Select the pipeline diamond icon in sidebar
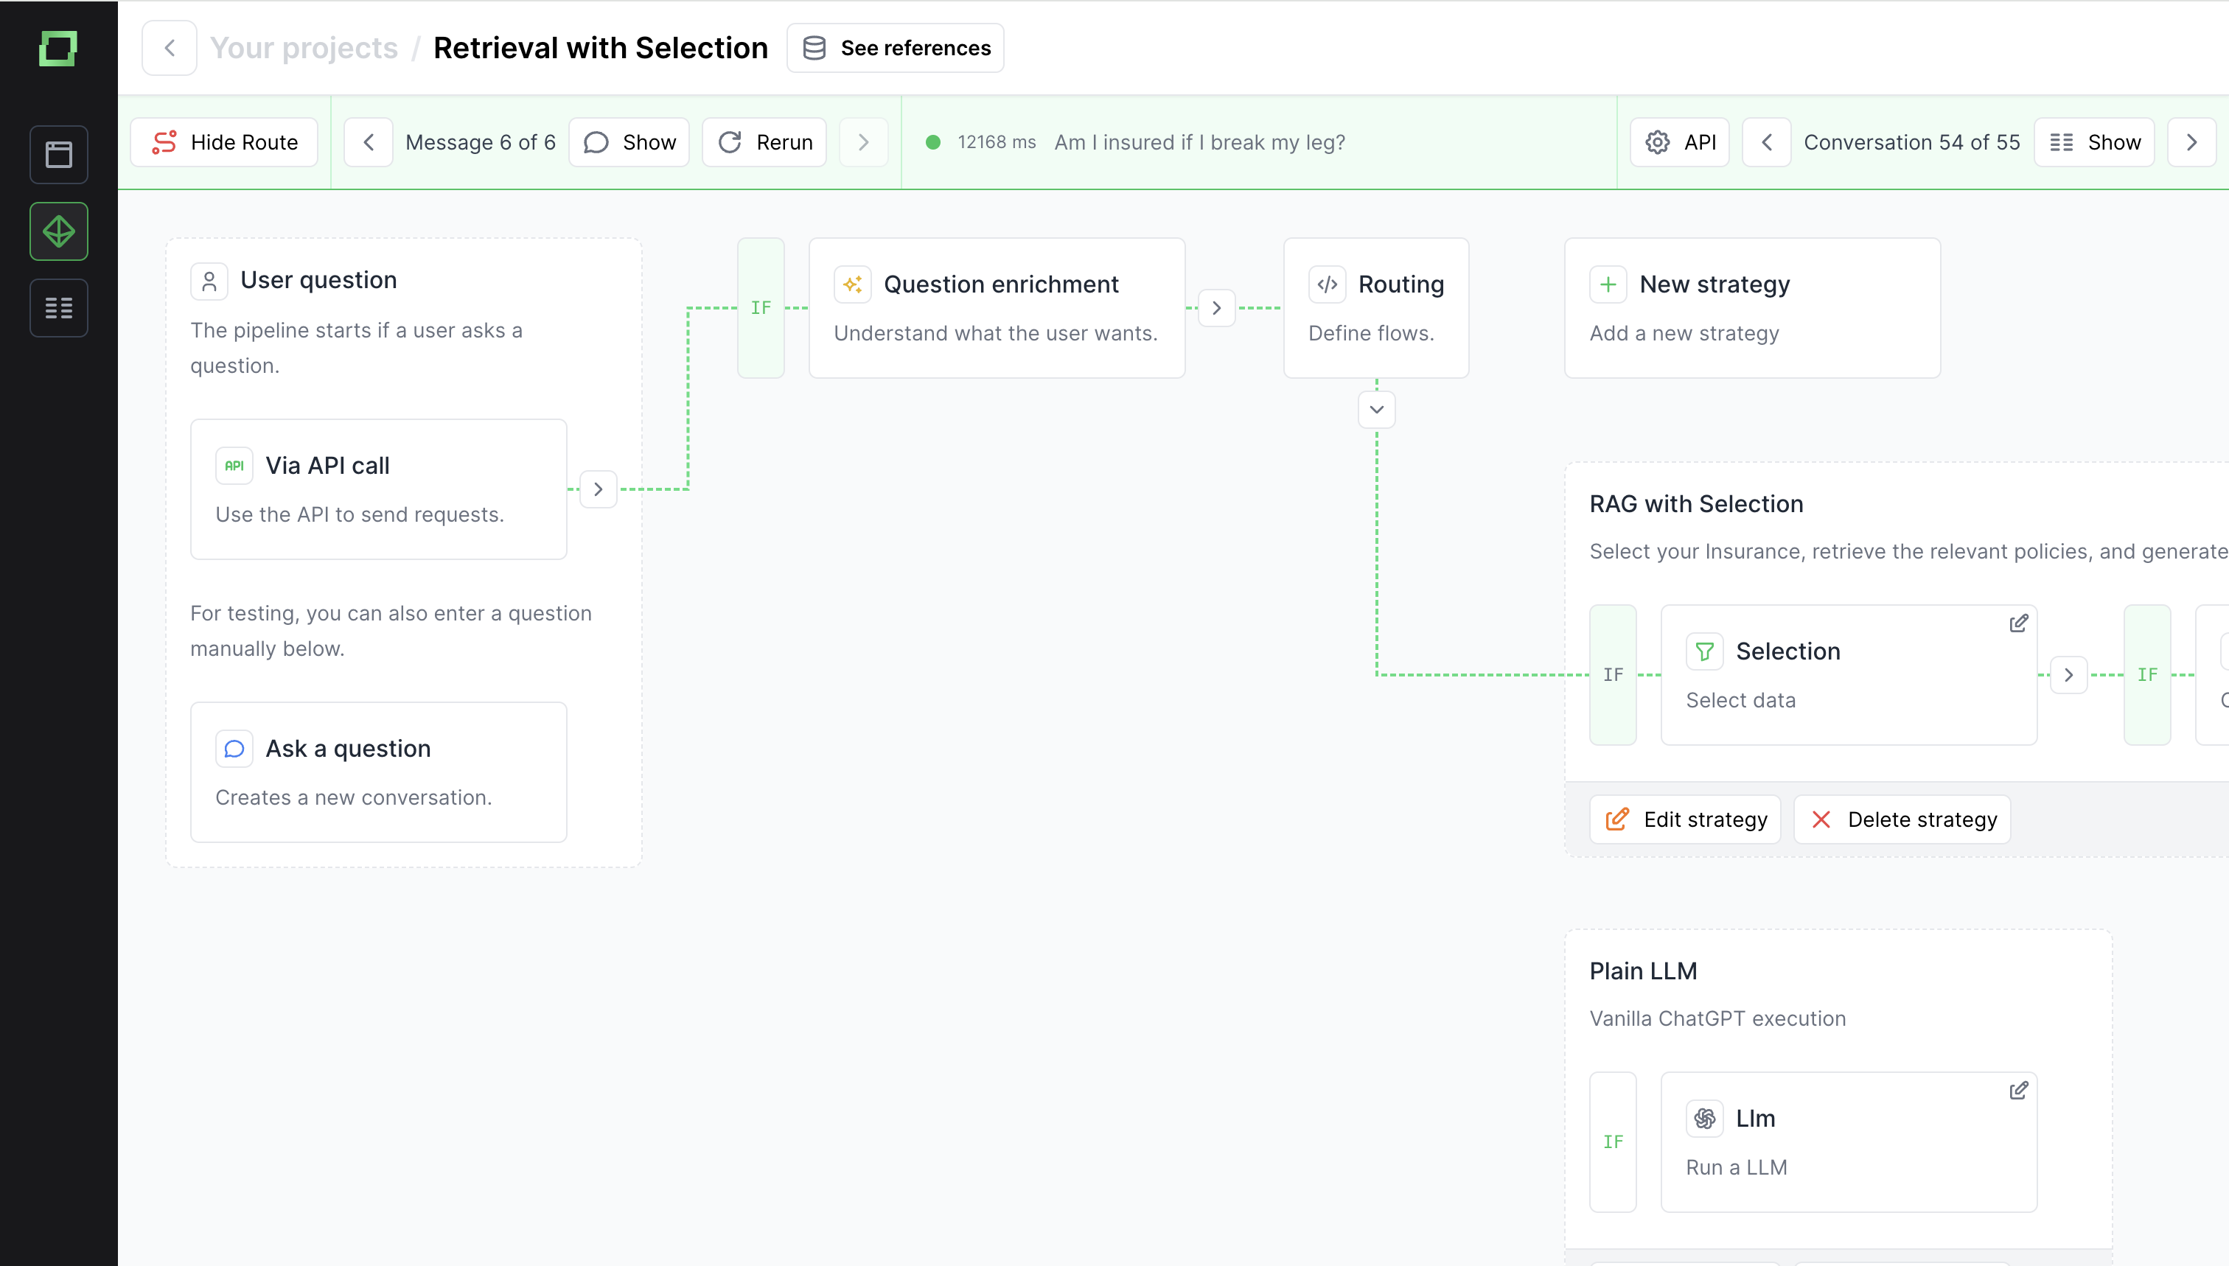The image size is (2229, 1266). point(58,231)
